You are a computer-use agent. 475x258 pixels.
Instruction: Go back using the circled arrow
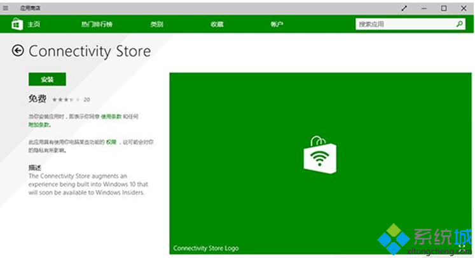[x=18, y=51]
